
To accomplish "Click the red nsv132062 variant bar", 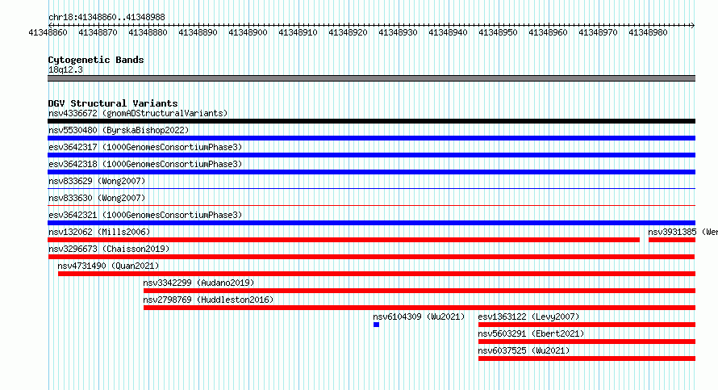I will point(344,240).
